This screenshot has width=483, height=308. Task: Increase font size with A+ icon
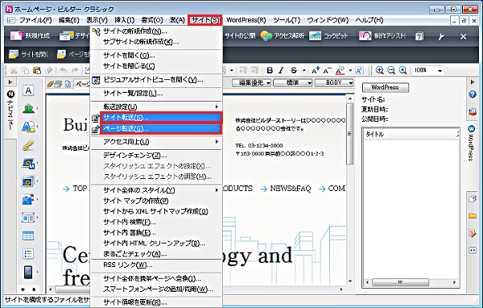coord(316,70)
